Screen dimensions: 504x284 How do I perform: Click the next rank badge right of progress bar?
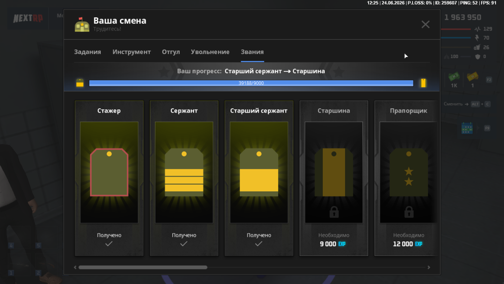pyautogui.click(x=423, y=83)
